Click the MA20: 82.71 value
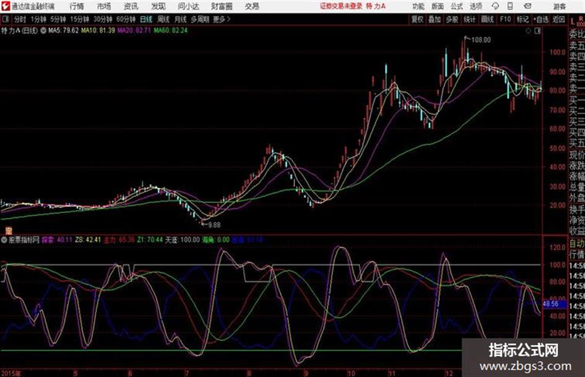This screenshot has height=377, width=585. click(x=134, y=30)
